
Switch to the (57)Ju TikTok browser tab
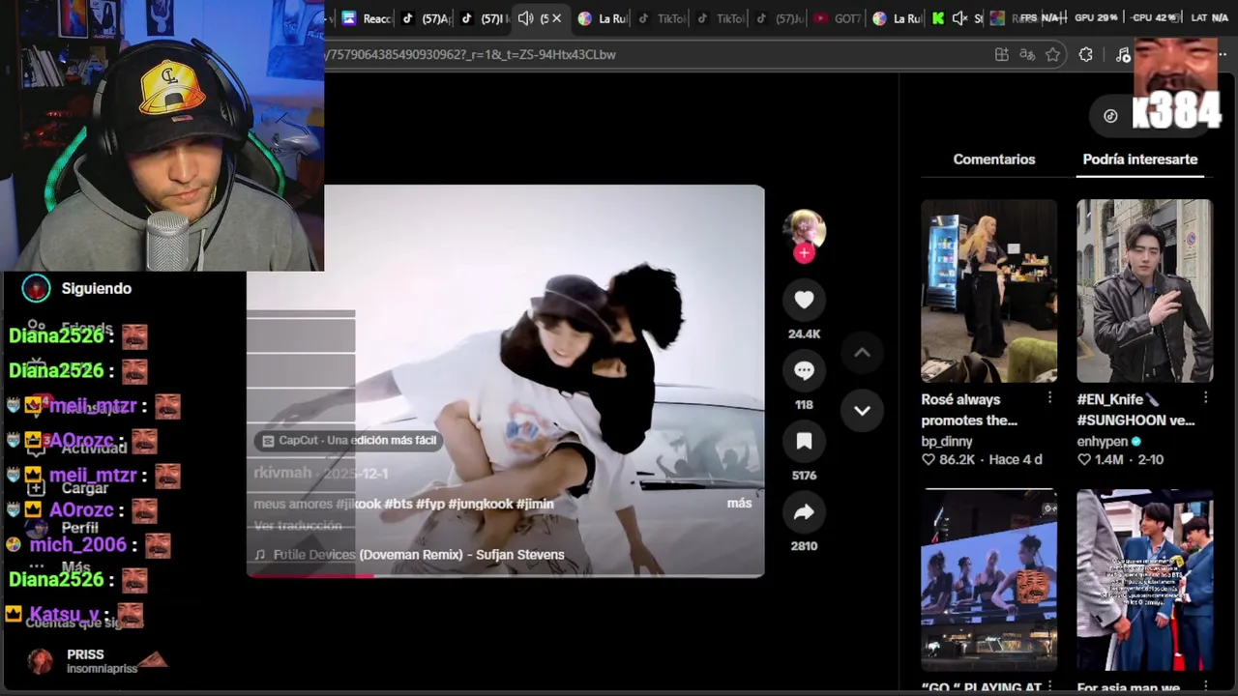pos(780,18)
